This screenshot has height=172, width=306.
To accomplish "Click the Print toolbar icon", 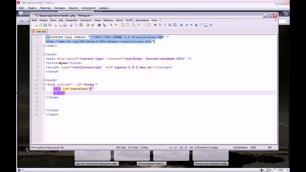I will pyautogui.click(x=65, y=25).
